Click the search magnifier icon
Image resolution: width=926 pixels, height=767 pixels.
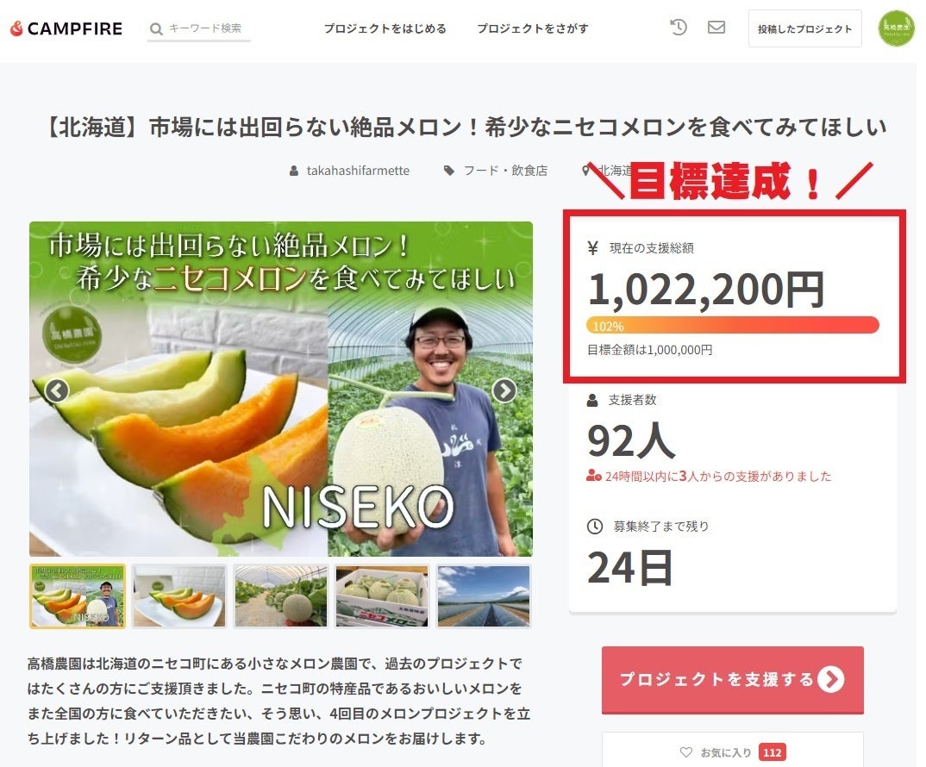click(x=156, y=28)
